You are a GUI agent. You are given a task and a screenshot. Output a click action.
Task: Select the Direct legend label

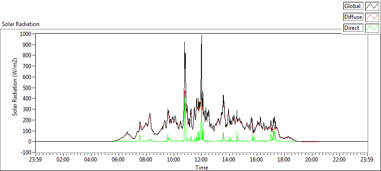pyautogui.click(x=353, y=28)
